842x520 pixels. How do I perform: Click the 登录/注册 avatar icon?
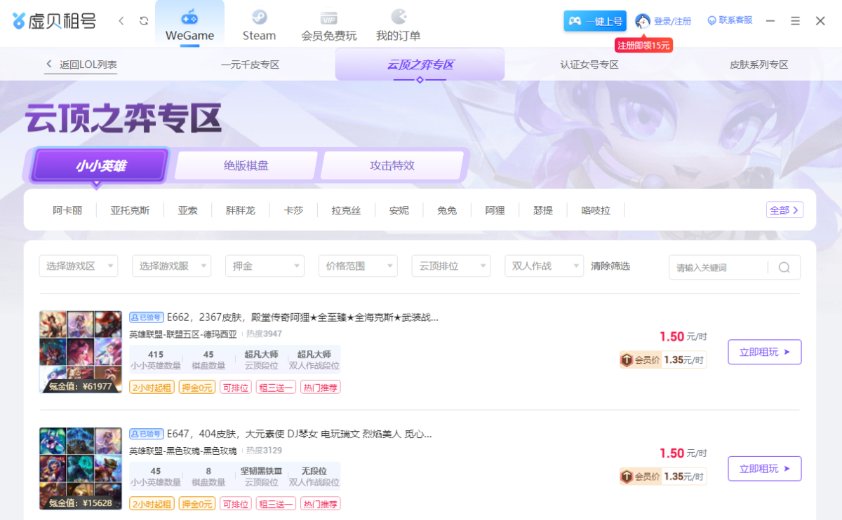pyautogui.click(x=642, y=21)
